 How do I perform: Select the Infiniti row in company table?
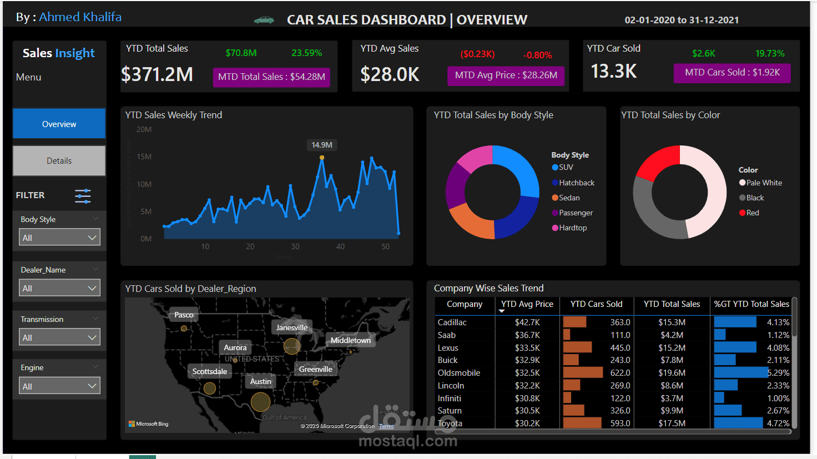(x=613, y=399)
